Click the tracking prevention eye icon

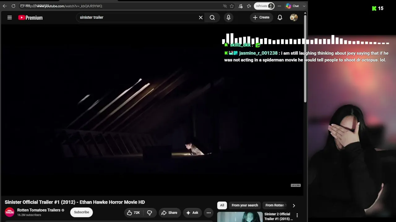pyautogui.click(x=225, y=6)
